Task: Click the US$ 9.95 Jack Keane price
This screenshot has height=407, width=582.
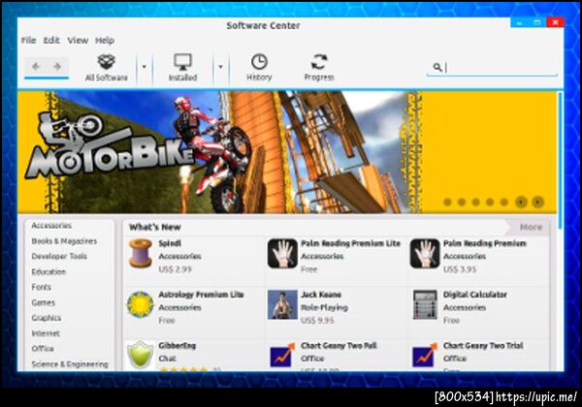Action: [317, 320]
